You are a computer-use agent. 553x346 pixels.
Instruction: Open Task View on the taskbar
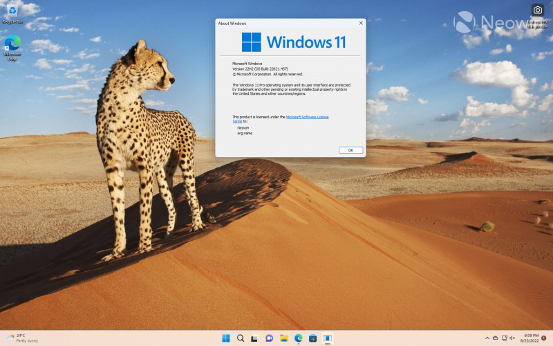click(254, 338)
